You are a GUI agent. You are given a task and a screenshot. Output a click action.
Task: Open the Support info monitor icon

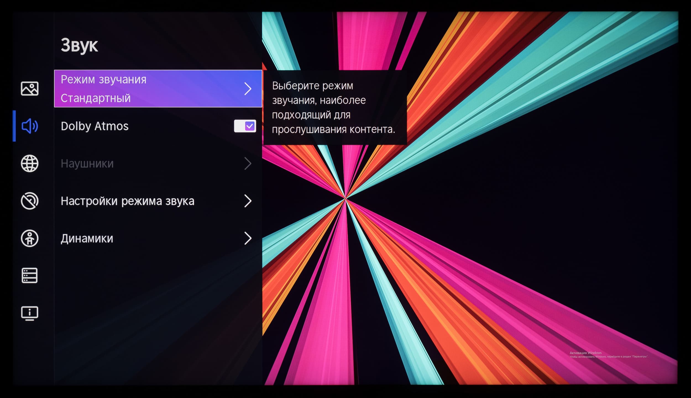coord(30,313)
